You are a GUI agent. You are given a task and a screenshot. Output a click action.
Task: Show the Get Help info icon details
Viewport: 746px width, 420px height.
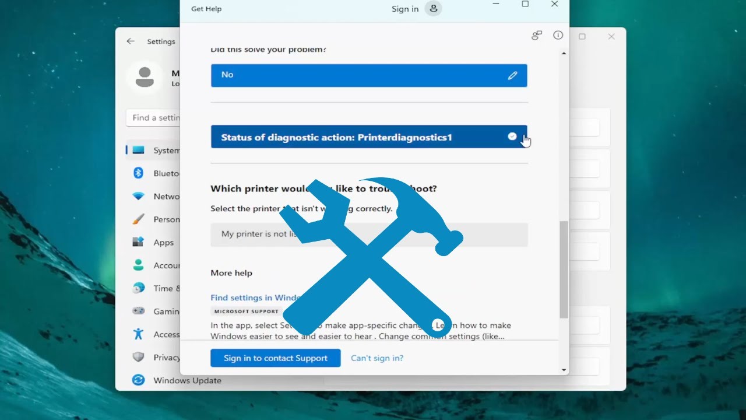558,36
